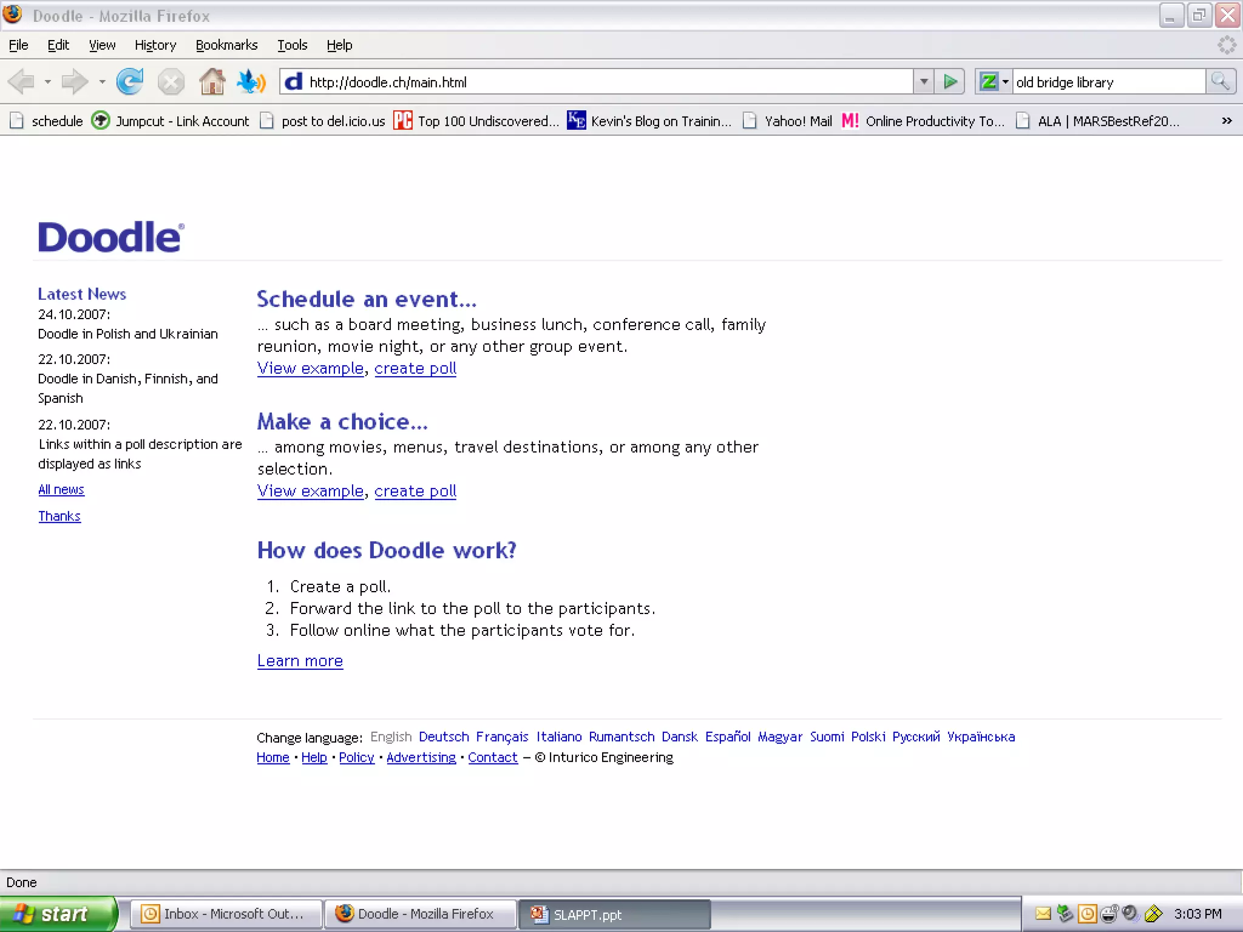Screen dimensions: 1243x932
Task: Expand the bookmarks toolbar overflow chevron
Action: tap(1227, 121)
